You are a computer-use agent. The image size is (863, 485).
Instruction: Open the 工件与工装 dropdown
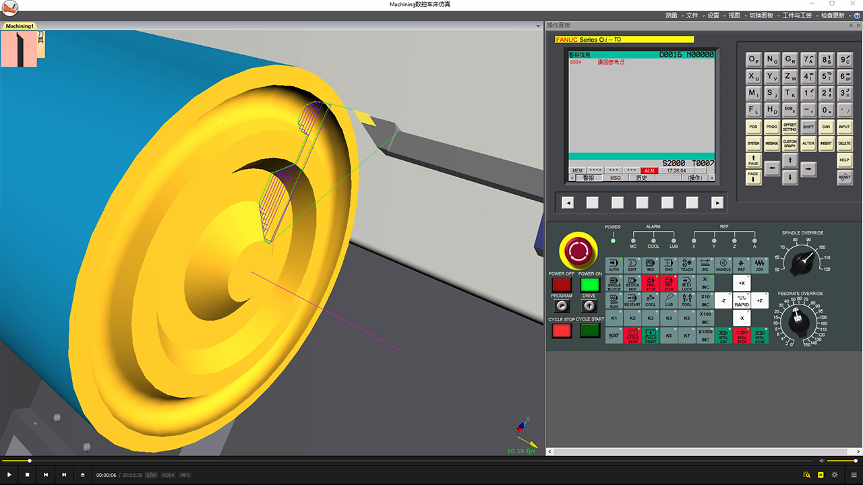point(797,15)
